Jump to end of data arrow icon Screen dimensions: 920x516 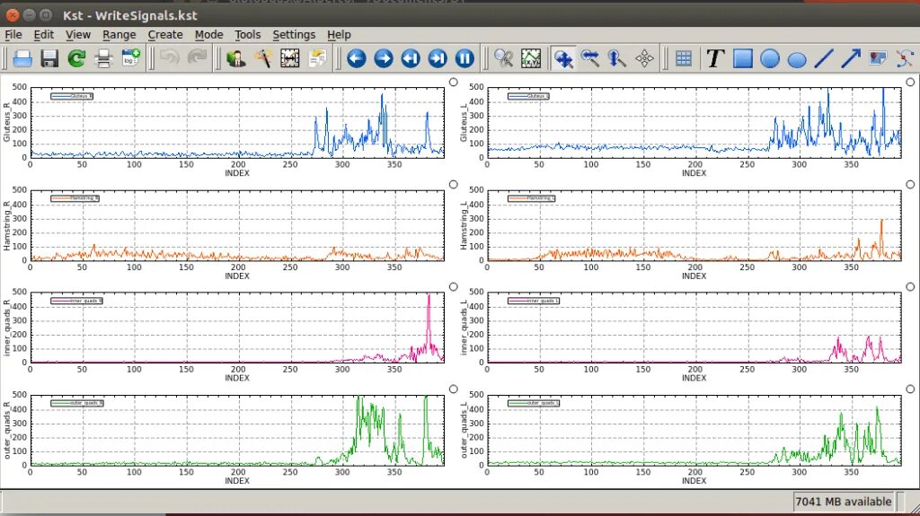438,58
